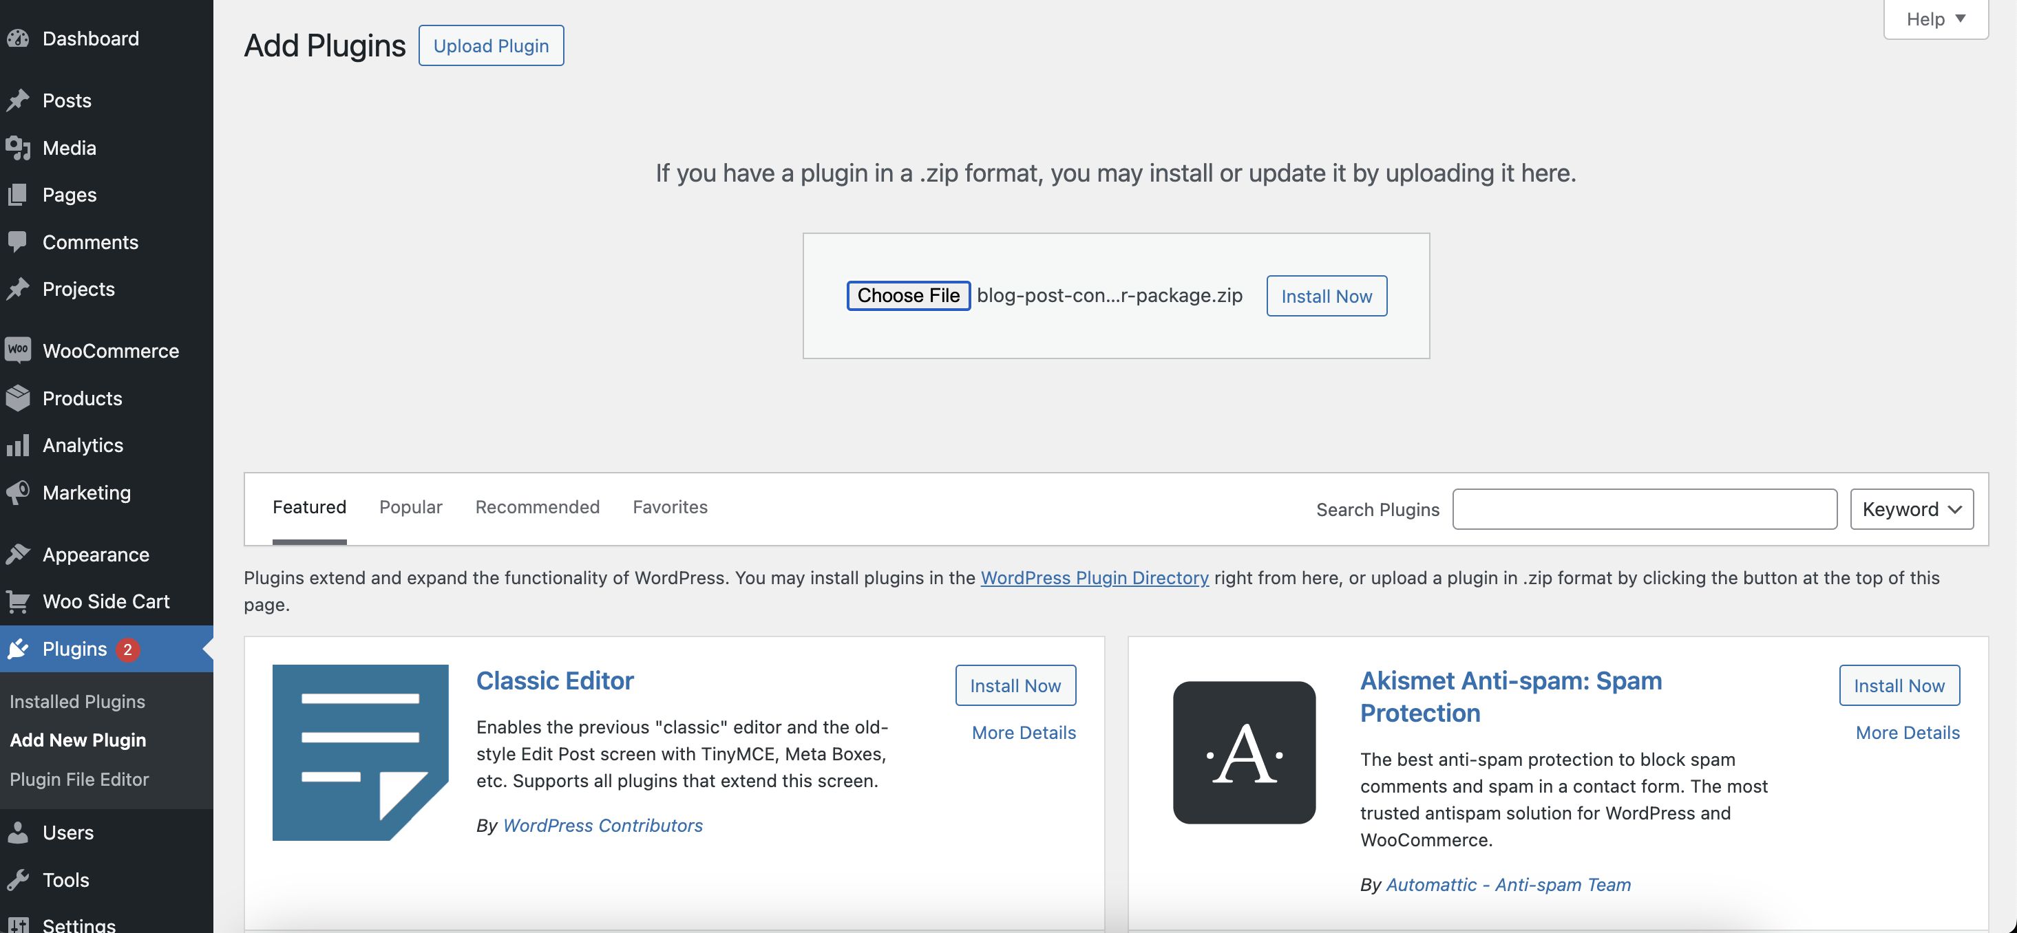Viewport: 2017px width, 933px height.
Task: Install the Akismet Anti-spam plugin
Action: pos(1899,685)
